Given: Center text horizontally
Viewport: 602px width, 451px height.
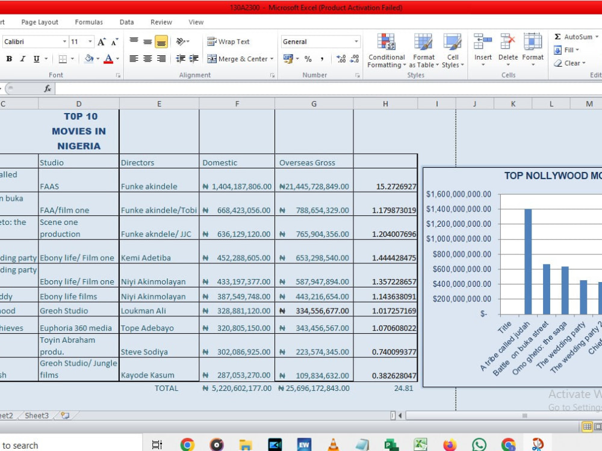Looking at the screenshot, I should [x=147, y=58].
